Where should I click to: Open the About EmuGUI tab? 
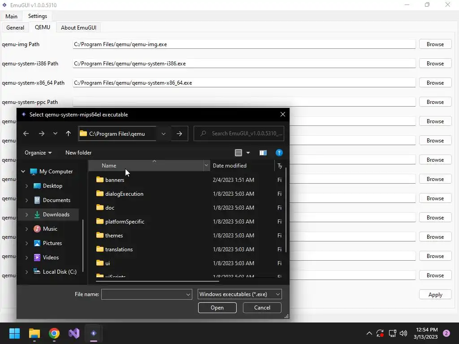point(78,27)
